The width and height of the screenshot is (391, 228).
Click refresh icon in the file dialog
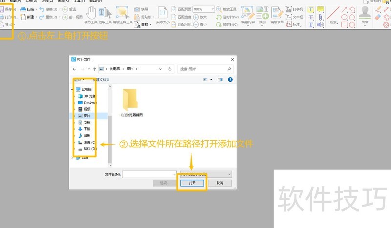(170, 69)
